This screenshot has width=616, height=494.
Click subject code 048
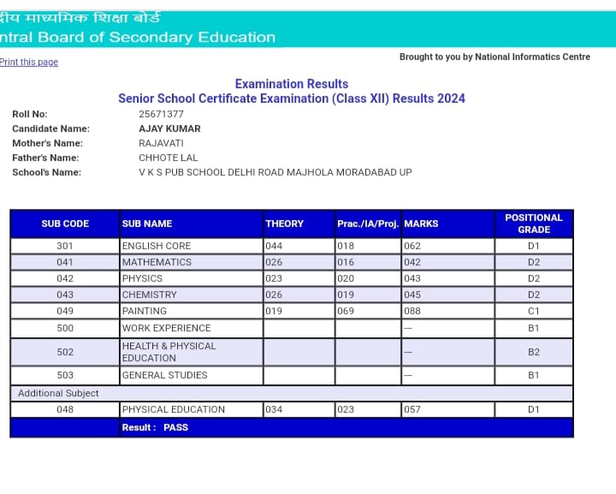65,409
